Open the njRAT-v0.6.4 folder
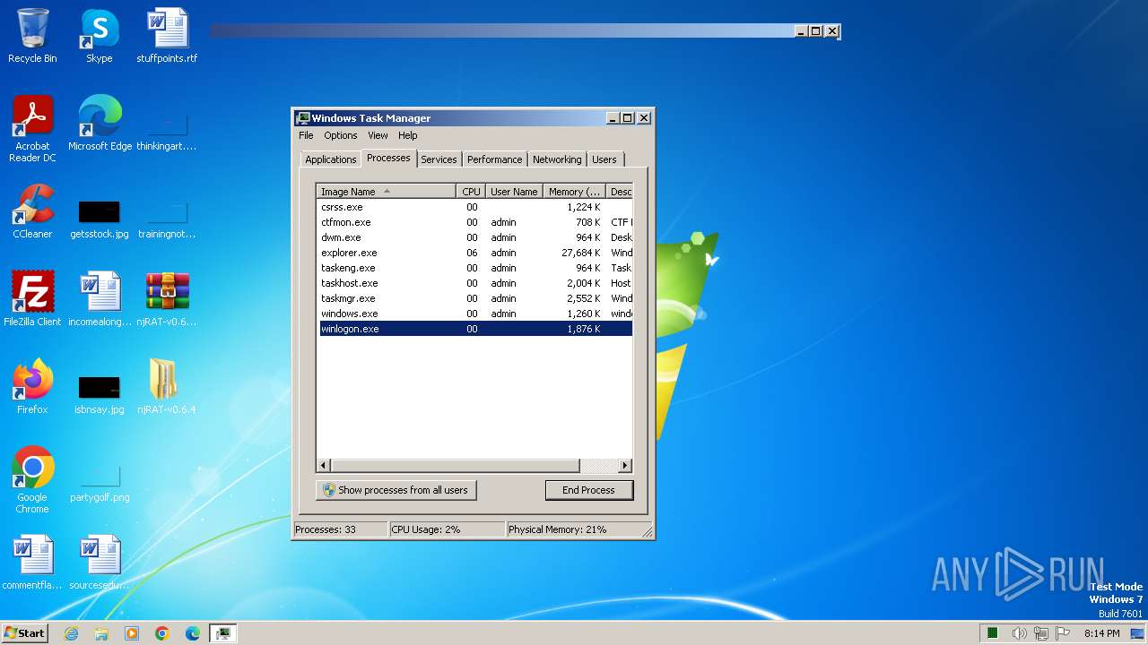 167,386
